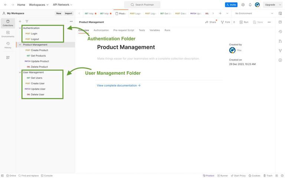Go back with the back arrow
The image size is (285, 178).
[6, 5]
